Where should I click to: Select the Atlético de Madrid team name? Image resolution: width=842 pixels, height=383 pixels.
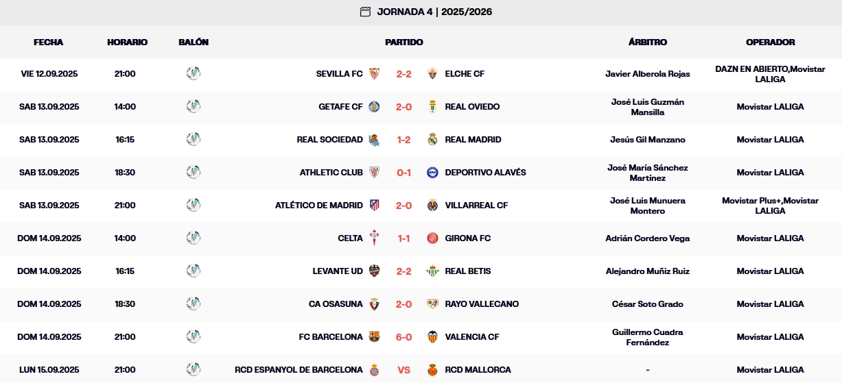click(318, 206)
